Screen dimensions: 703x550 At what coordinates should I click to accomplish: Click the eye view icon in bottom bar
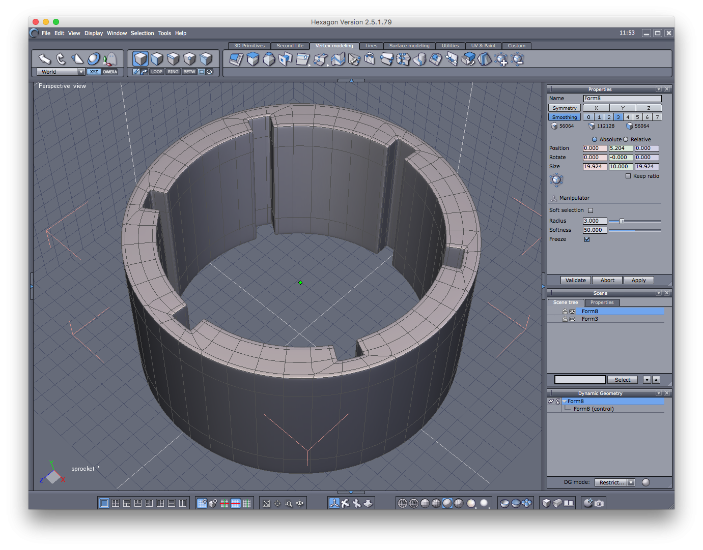pos(300,503)
